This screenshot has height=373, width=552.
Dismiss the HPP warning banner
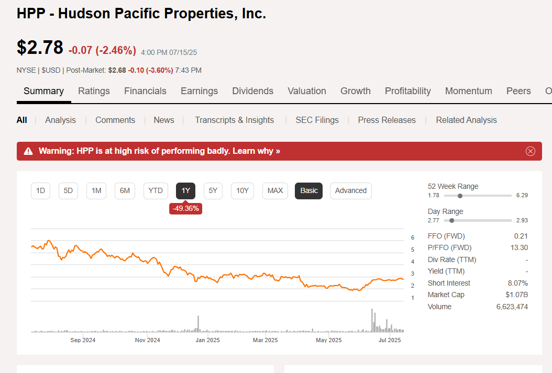click(x=530, y=151)
